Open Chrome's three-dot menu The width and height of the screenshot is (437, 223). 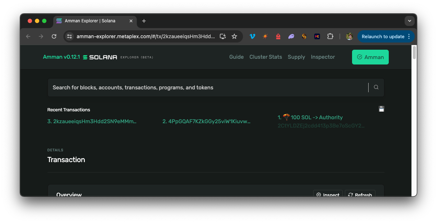(409, 36)
